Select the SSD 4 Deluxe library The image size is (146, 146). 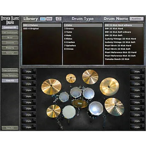[x=42, y=25]
